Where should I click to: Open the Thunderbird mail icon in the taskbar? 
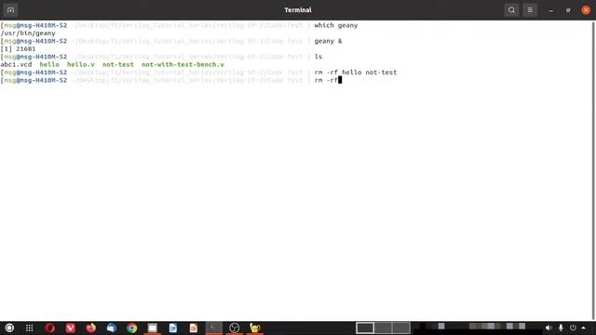[x=112, y=328]
